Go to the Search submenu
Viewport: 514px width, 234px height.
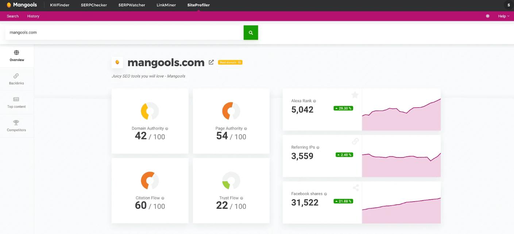point(13,16)
